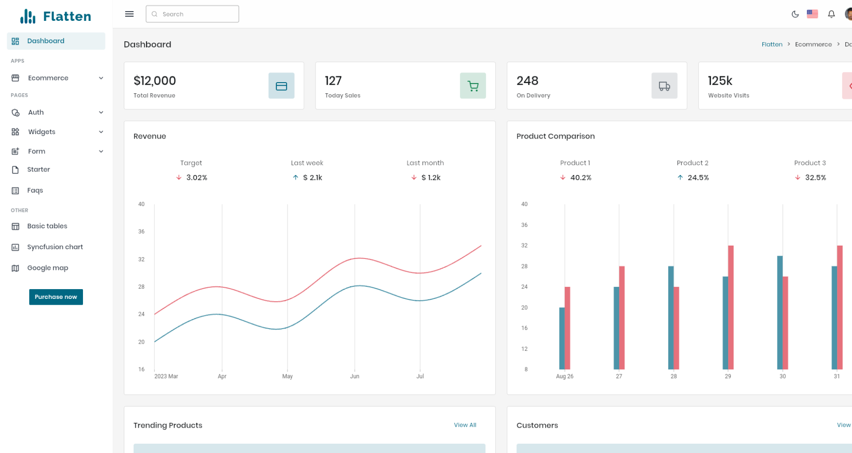Image resolution: width=852 pixels, height=453 pixels.
Task: Click the delivery truck icon on On Delivery card
Action: 664,85
